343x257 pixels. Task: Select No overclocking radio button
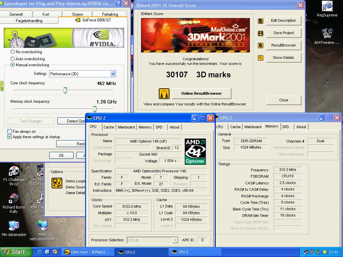(x=12, y=52)
